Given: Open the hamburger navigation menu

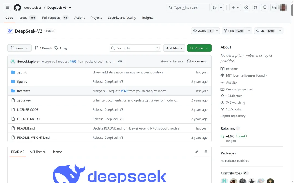Looking at the screenshot, I should (x=7, y=8).
